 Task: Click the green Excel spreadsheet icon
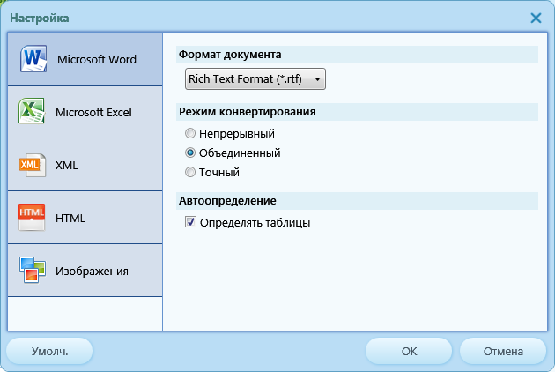32,112
